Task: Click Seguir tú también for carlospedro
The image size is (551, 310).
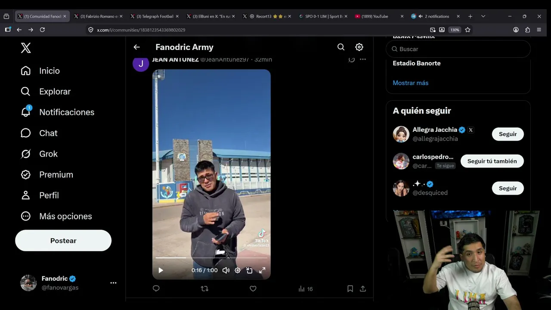Action: [492, 161]
